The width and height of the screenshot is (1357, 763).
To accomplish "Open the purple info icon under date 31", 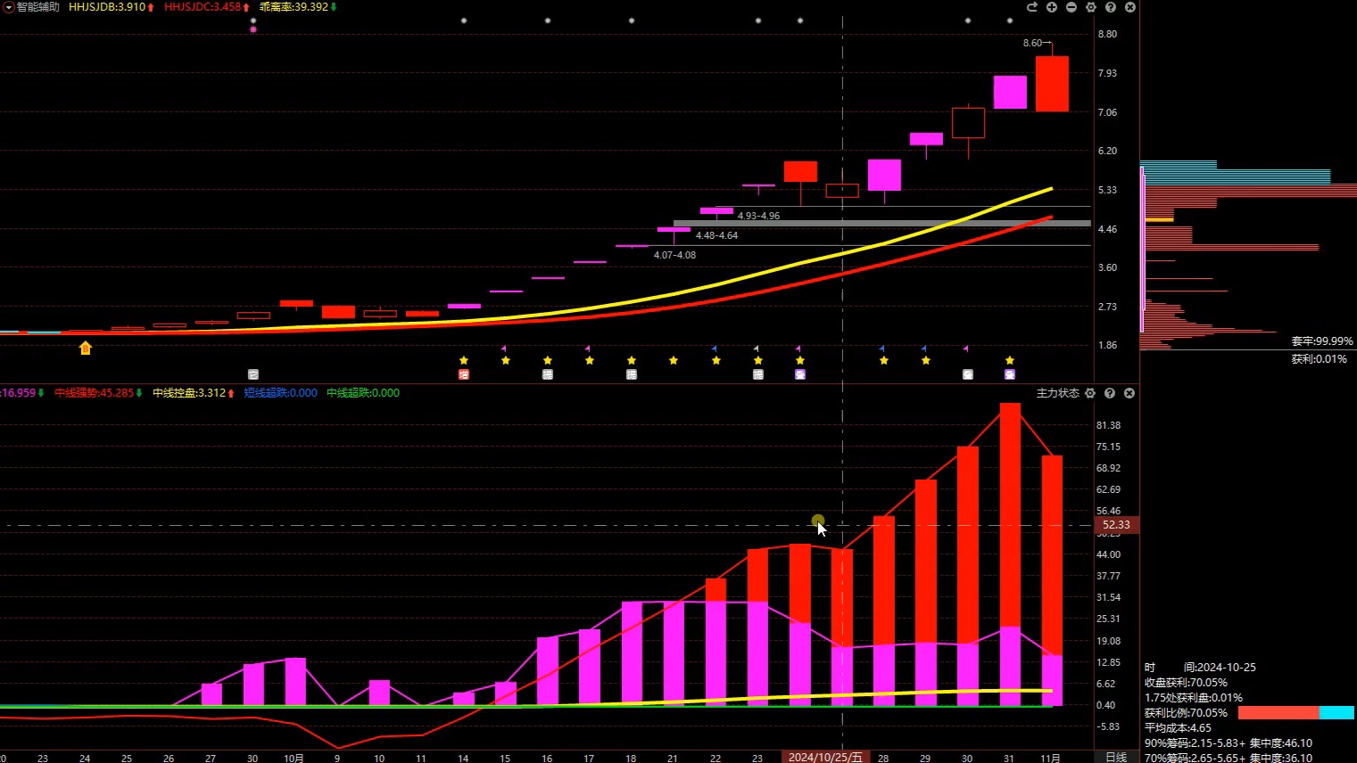I will click(1010, 374).
